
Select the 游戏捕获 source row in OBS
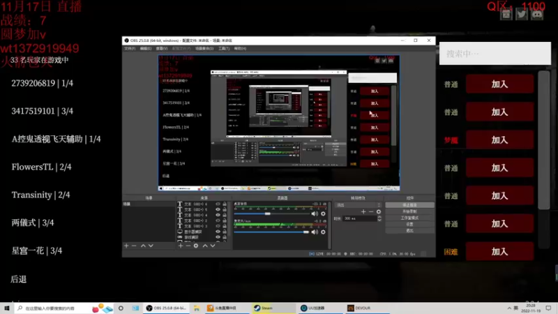coord(202,237)
